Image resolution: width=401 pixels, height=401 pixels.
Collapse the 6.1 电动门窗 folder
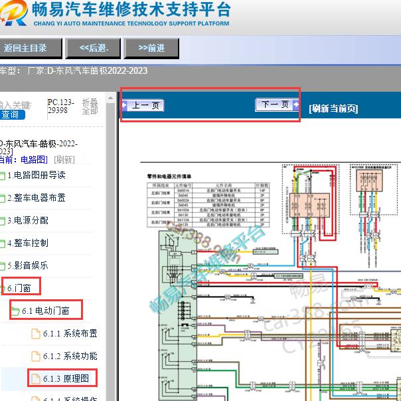coord(46,311)
